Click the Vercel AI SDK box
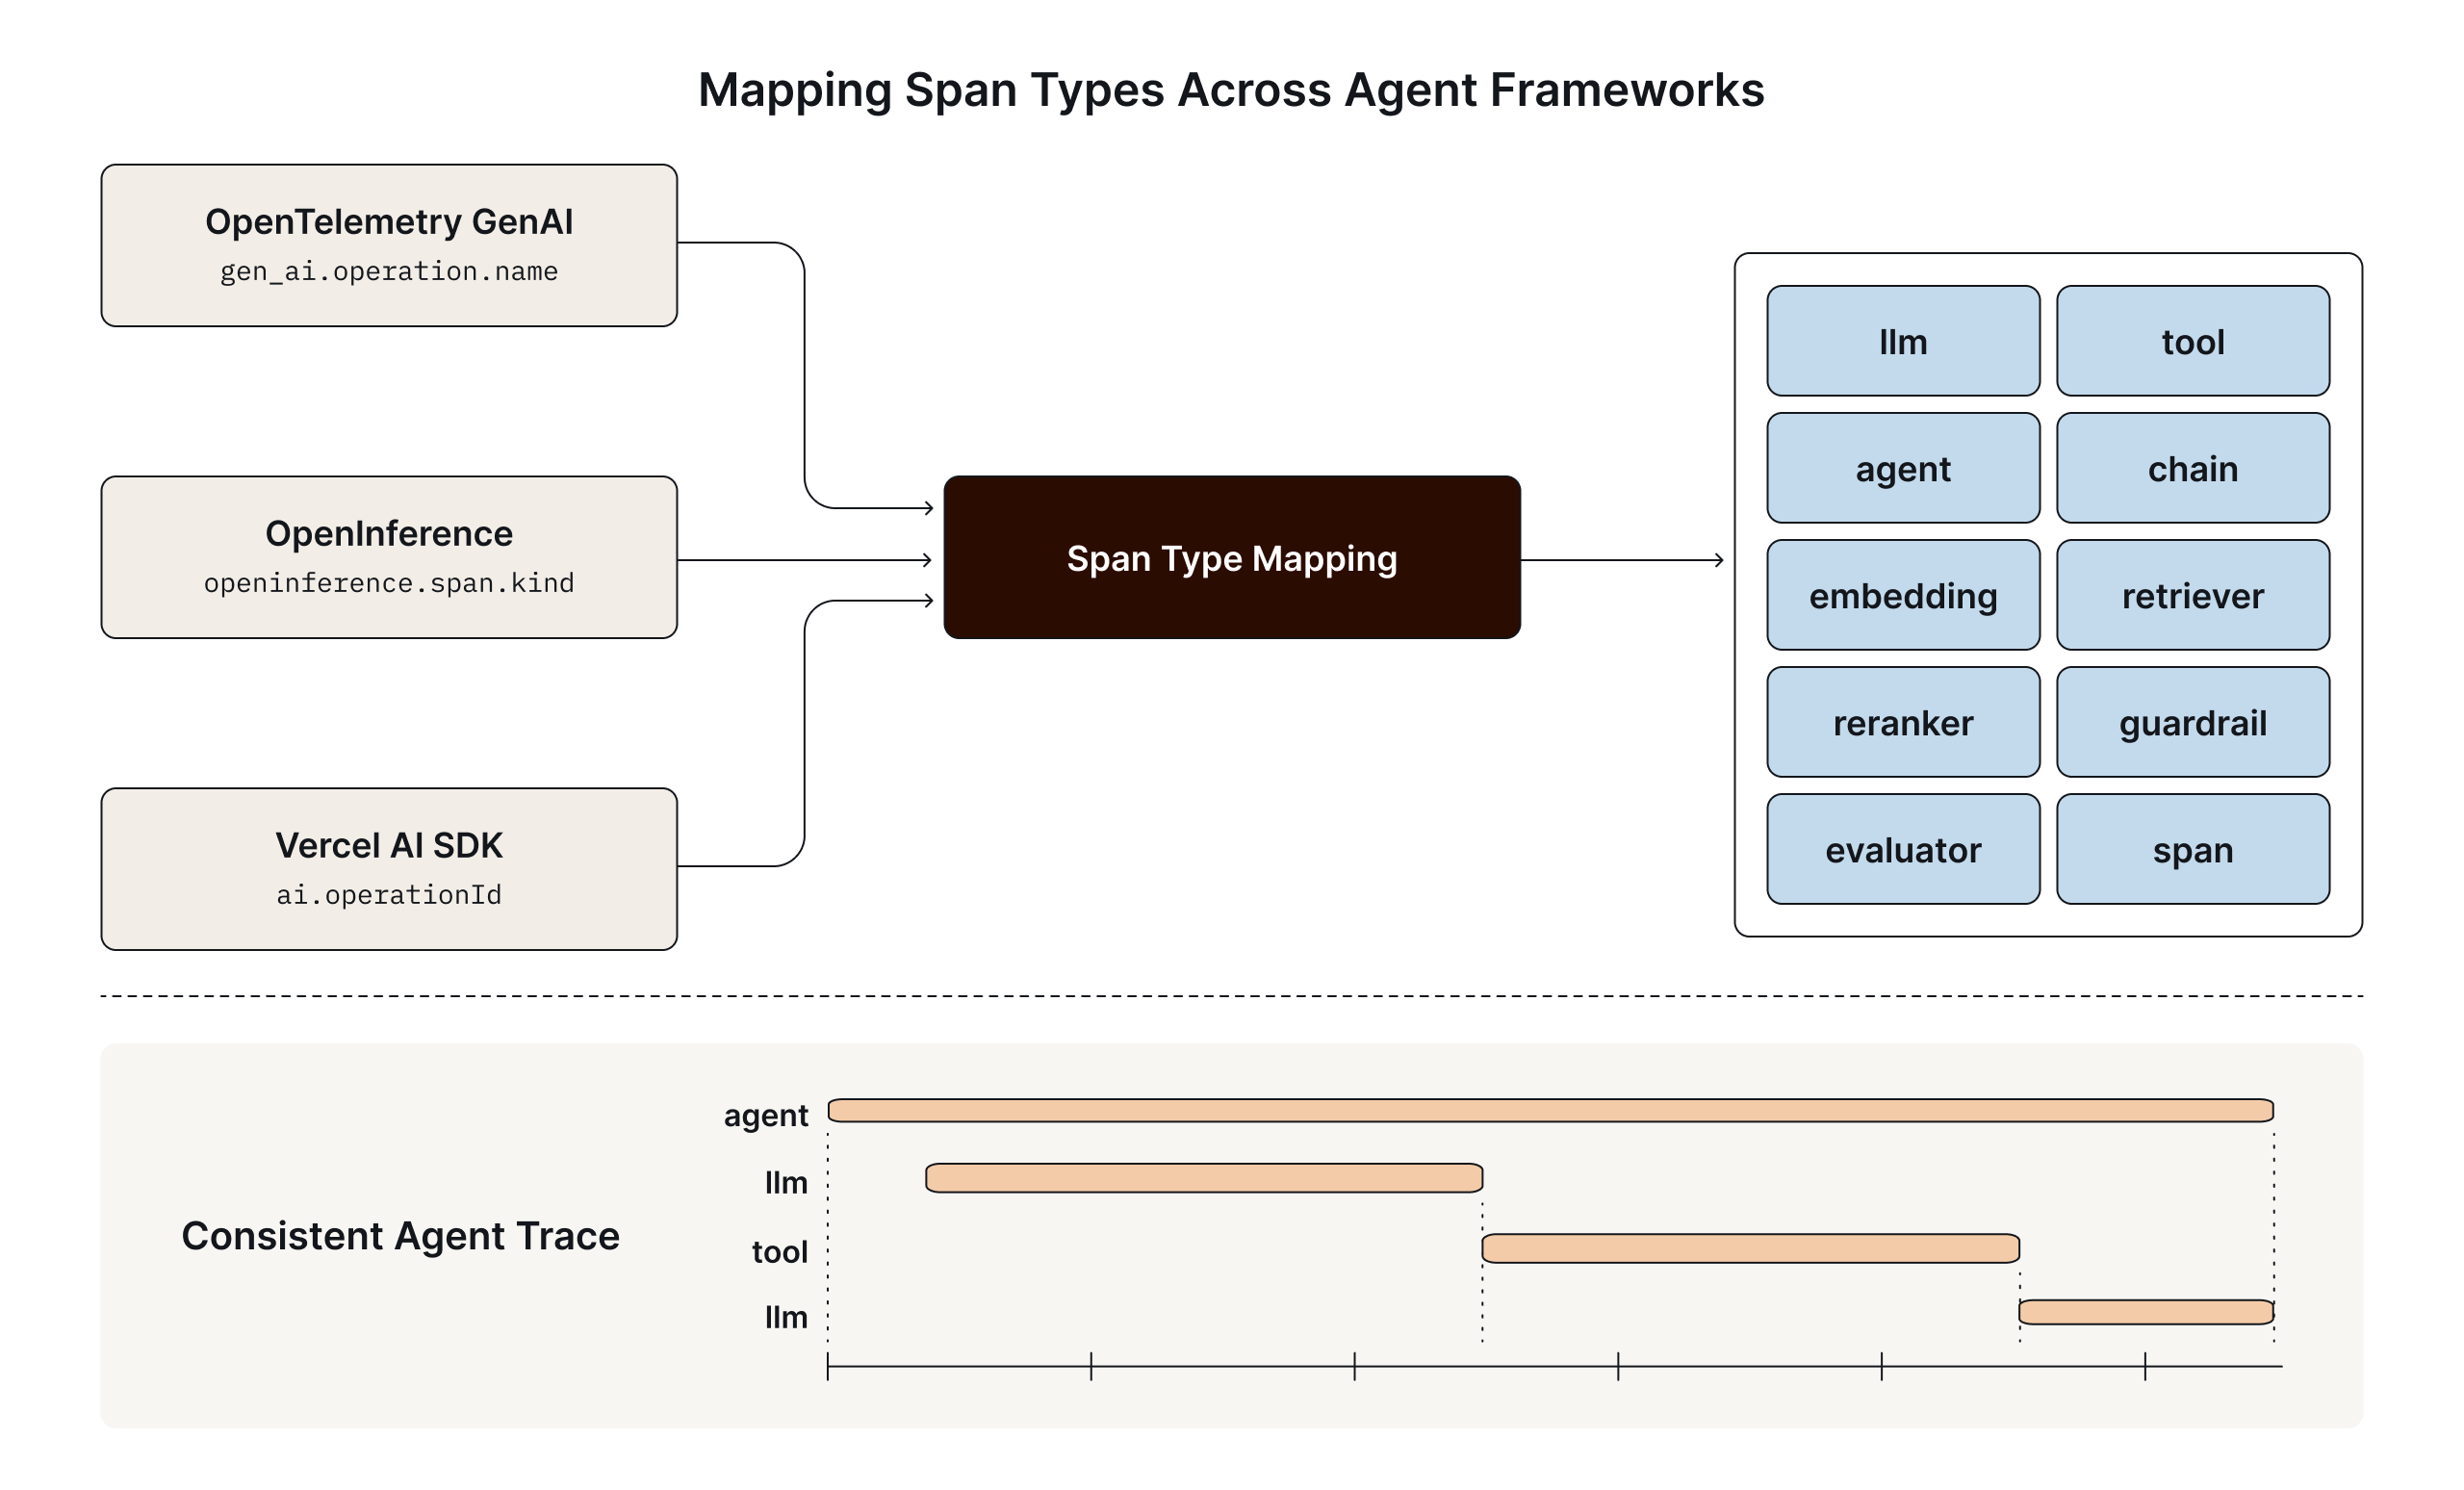Image resolution: width=2464 pixels, height=1490 pixels. click(x=389, y=869)
